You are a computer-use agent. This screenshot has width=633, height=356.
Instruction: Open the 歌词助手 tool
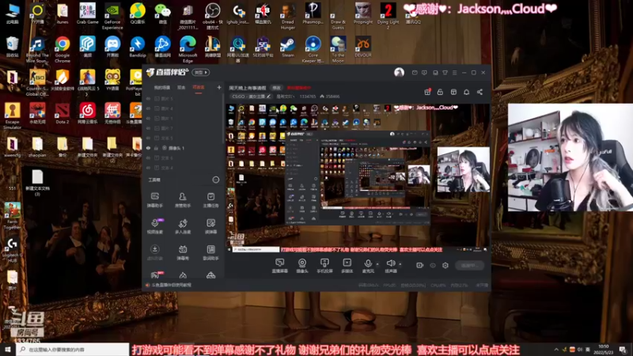210,252
